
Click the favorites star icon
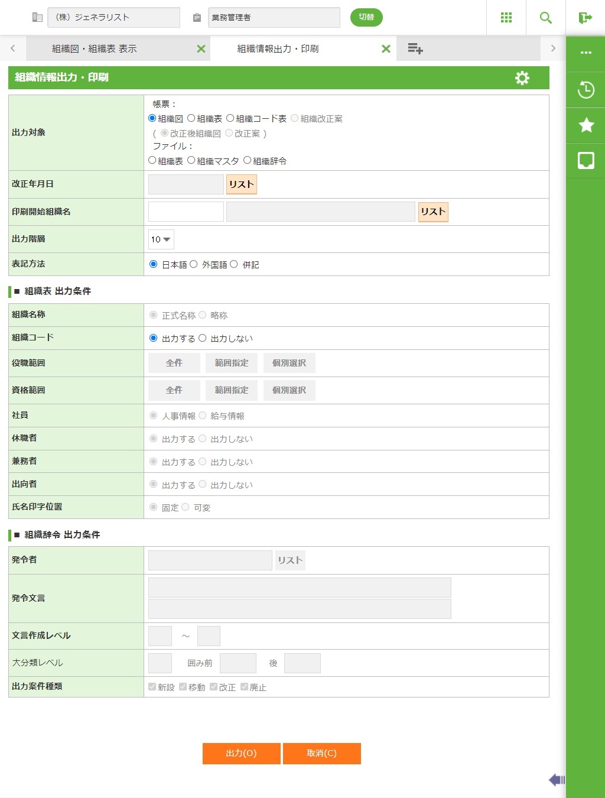tap(586, 125)
